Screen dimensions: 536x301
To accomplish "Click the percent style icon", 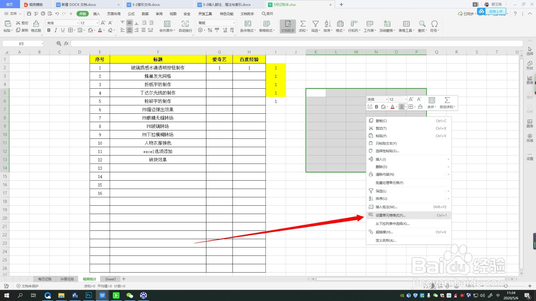I will [210, 30].
